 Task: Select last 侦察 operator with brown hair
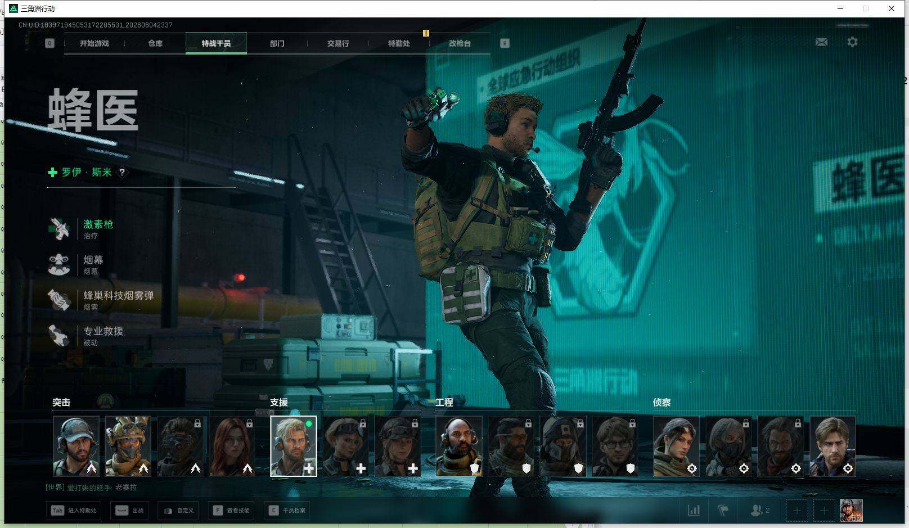(832, 446)
